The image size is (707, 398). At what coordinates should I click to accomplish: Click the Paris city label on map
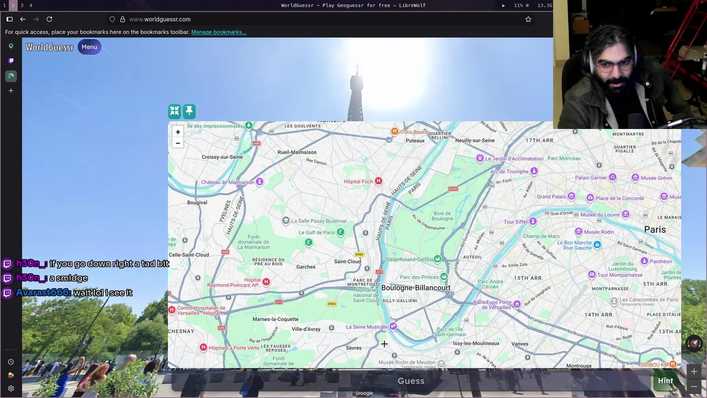click(655, 230)
